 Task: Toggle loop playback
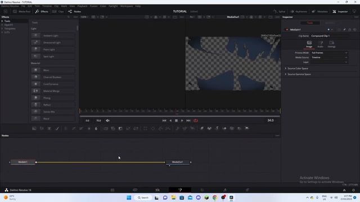coord(196,121)
